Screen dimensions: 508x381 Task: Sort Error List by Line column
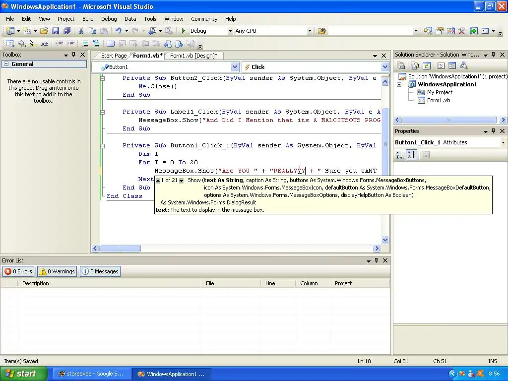point(278,283)
